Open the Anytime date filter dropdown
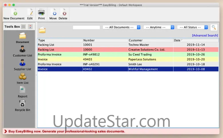Screen dimensions: 223x138 point(159,27)
